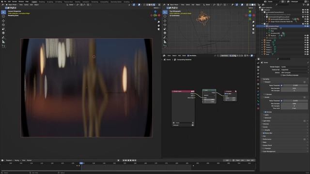Viewport: 310px width, 174px height.
Task: Select the Annotate tool in left viewport
Action: [3, 38]
